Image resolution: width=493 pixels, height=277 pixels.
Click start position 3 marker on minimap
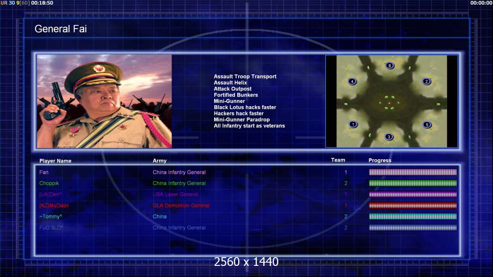coord(389,137)
